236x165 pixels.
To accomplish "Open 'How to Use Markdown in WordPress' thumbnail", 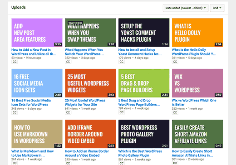I will (x=37, y=134).
